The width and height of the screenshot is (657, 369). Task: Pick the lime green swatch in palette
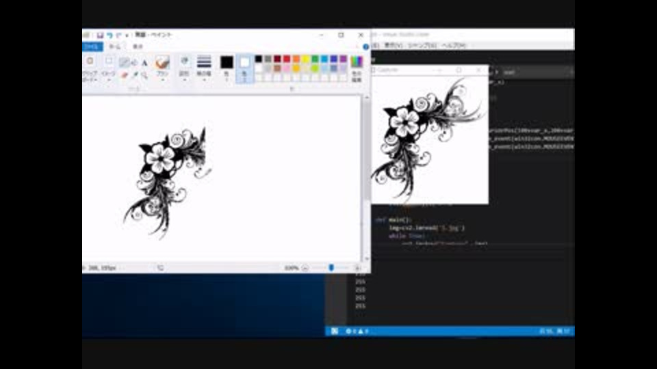(x=315, y=68)
